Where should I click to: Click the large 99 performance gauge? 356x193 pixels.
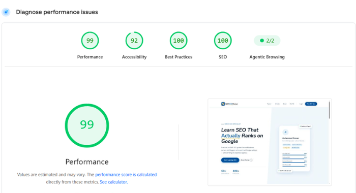click(x=87, y=125)
